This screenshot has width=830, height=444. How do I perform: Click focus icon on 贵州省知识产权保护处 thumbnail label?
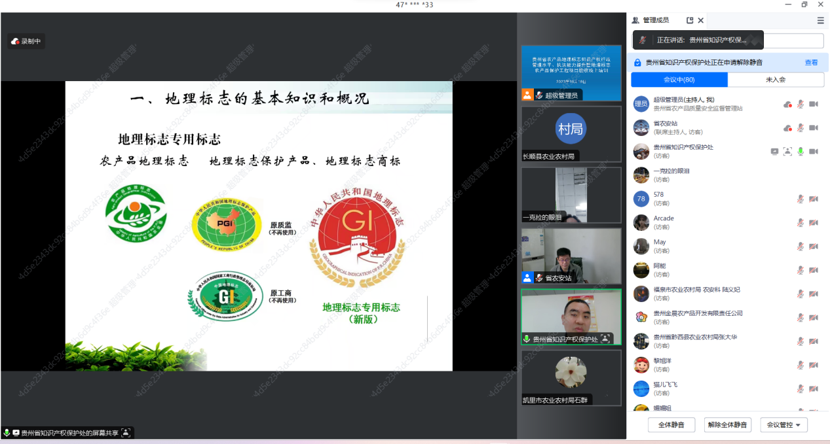(x=606, y=339)
